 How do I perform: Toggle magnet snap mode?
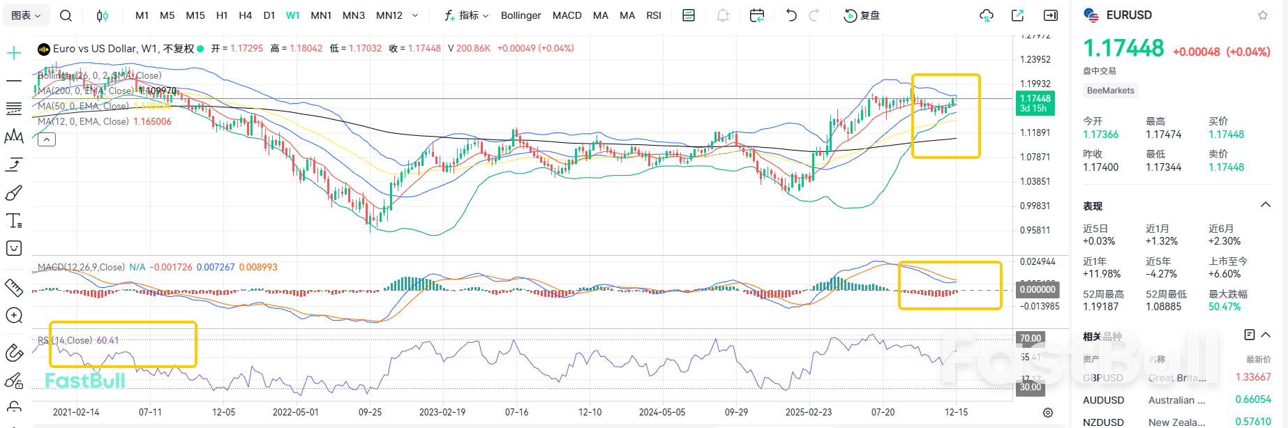[x=14, y=353]
